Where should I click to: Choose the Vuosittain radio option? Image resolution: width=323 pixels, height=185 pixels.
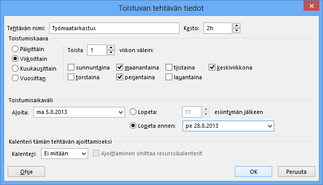(x=15, y=78)
